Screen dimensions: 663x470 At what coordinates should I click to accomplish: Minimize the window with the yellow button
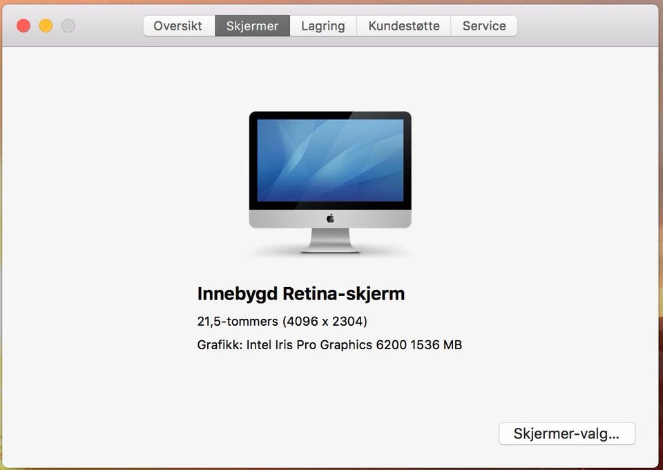46,26
